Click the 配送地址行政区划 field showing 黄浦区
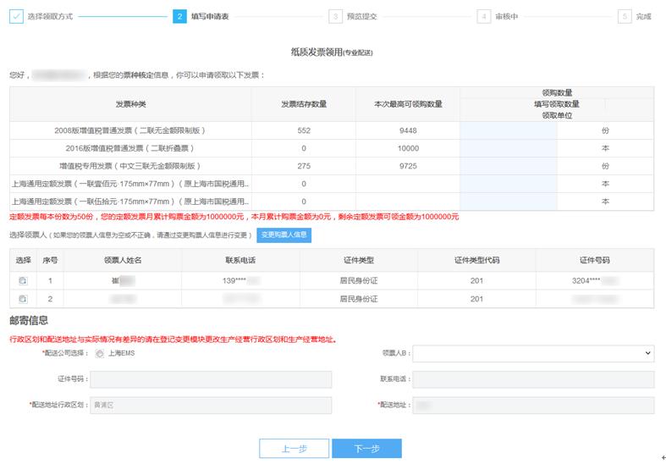 click(211, 405)
